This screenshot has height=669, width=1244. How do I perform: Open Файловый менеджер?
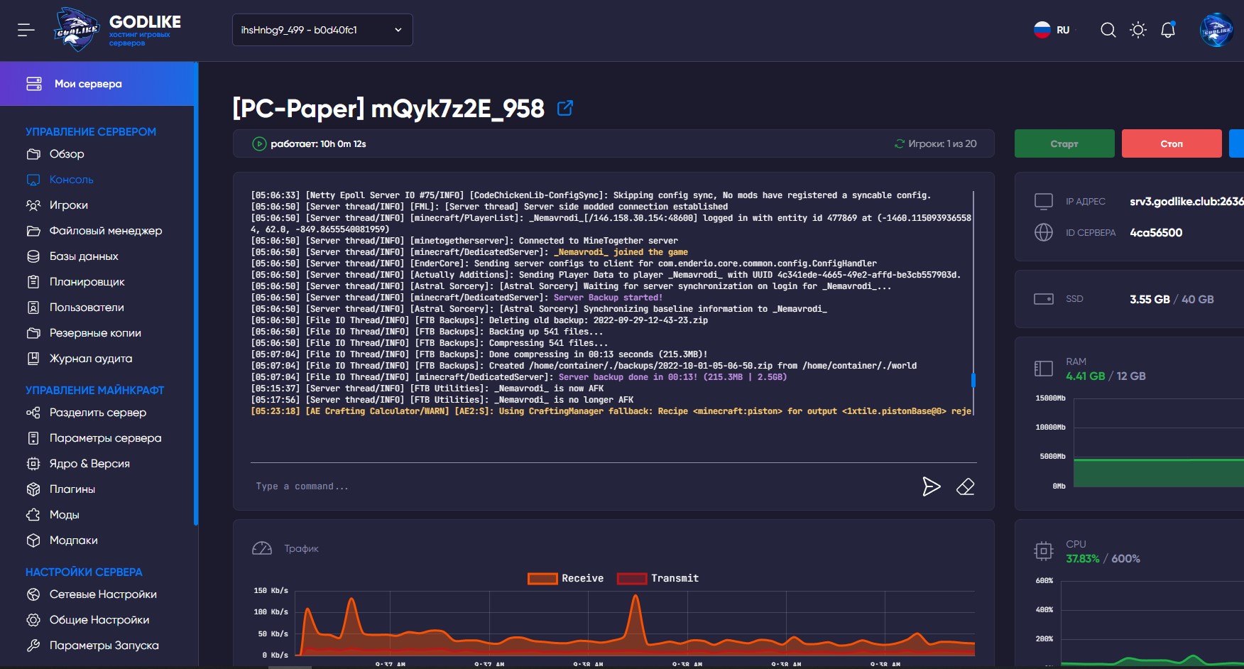pyautogui.click(x=106, y=231)
